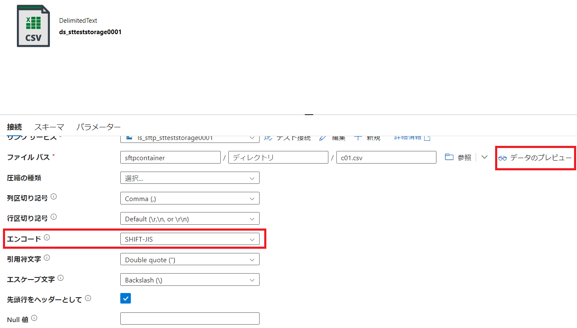
Task: Click the DelimitedText label
Action: (78, 20)
